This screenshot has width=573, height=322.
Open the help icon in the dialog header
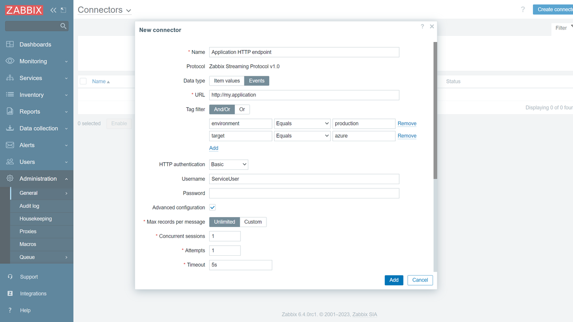[422, 26]
